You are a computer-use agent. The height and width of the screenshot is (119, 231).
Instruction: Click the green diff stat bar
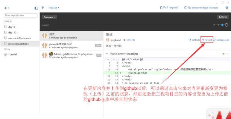(x=226, y=54)
